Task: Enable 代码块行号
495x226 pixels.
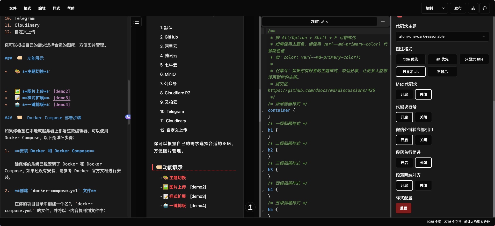Action: [404, 117]
